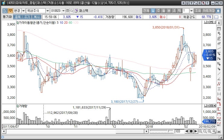
Task: Play chart forward with right arrow
Action: pyautogui.click(x=196, y=131)
